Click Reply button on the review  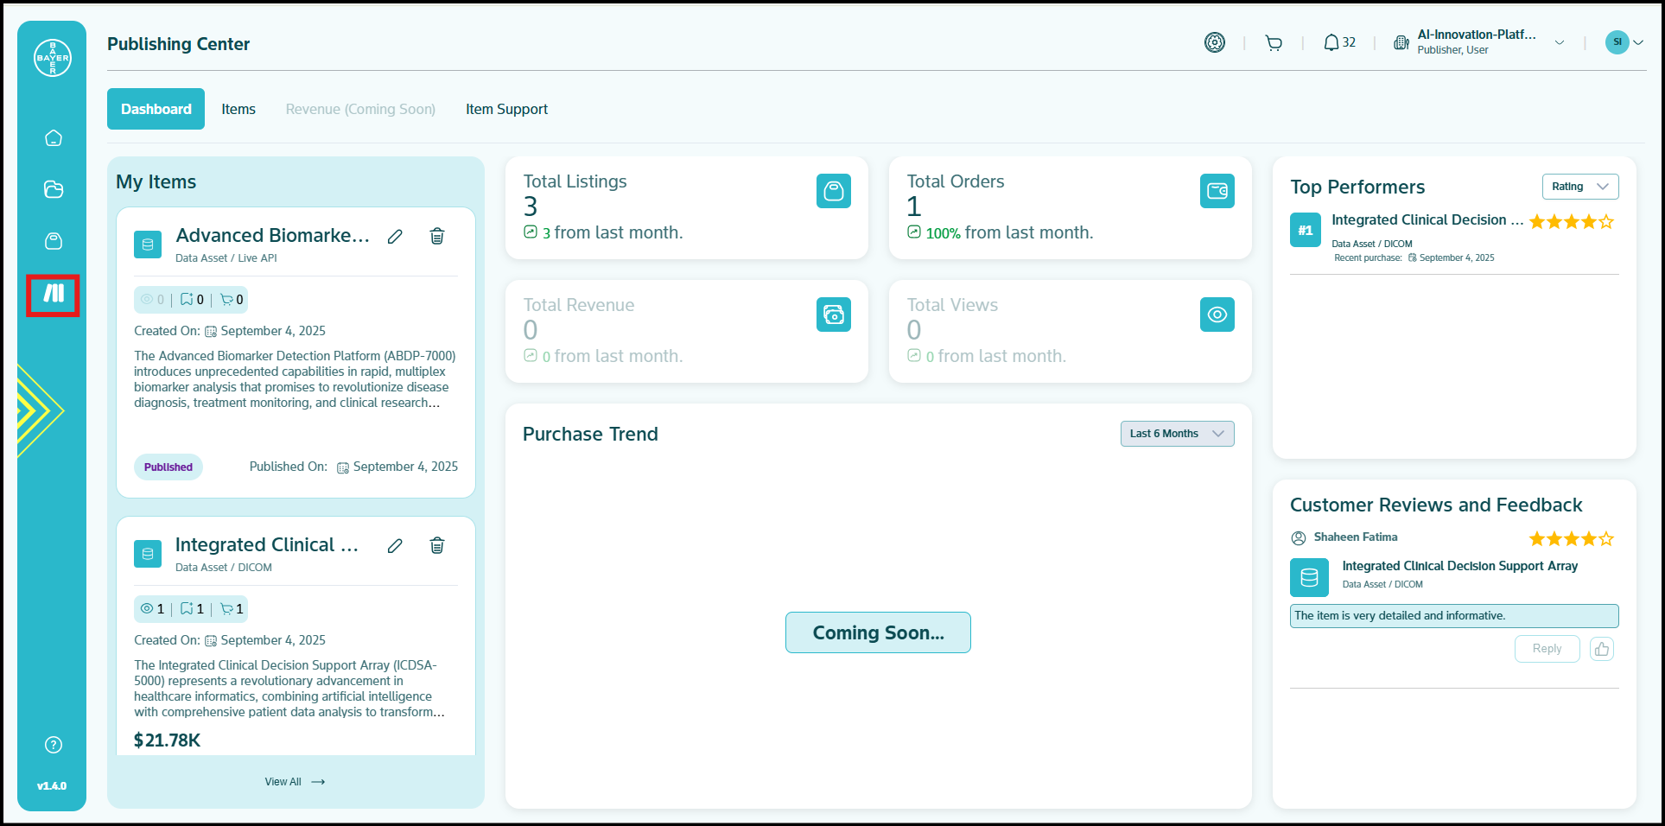click(x=1546, y=649)
